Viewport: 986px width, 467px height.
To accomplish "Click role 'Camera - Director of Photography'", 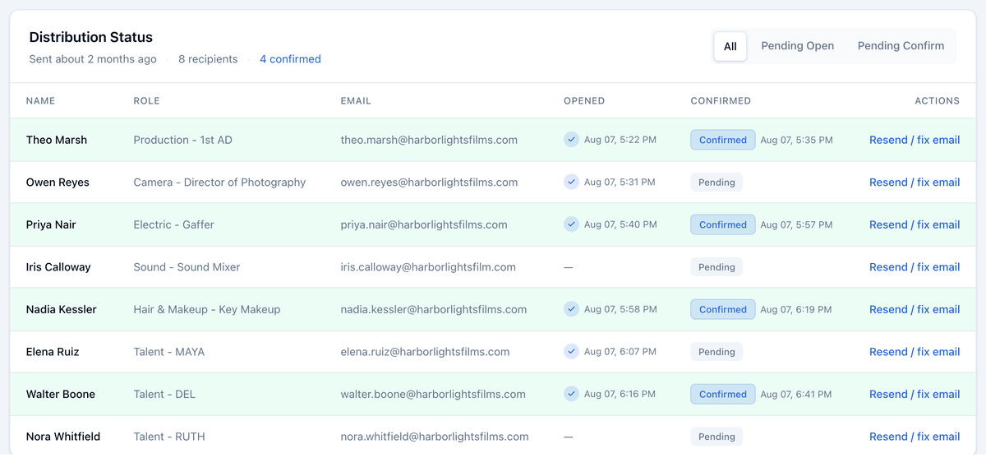I will [219, 182].
